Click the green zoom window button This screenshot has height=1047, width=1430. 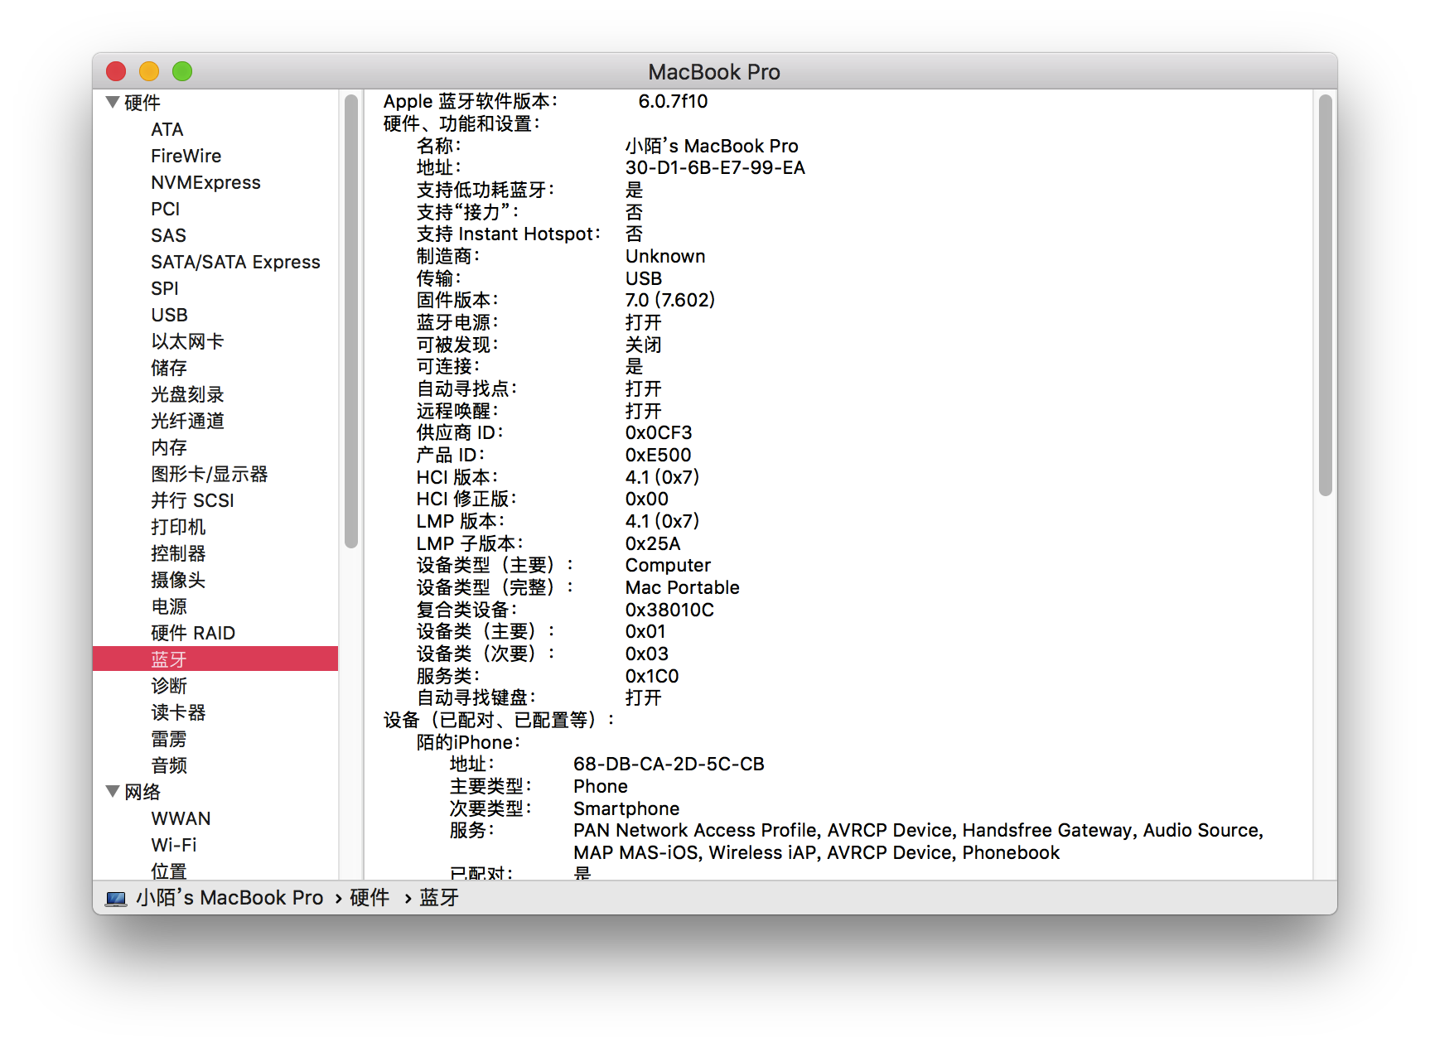pos(182,71)
